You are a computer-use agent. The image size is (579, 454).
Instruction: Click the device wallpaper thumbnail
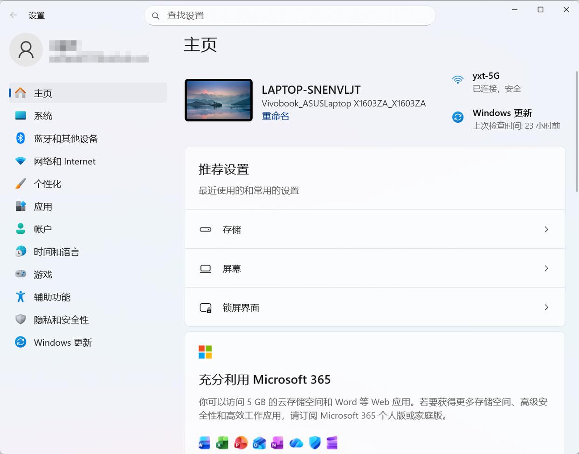pos(218,100)
